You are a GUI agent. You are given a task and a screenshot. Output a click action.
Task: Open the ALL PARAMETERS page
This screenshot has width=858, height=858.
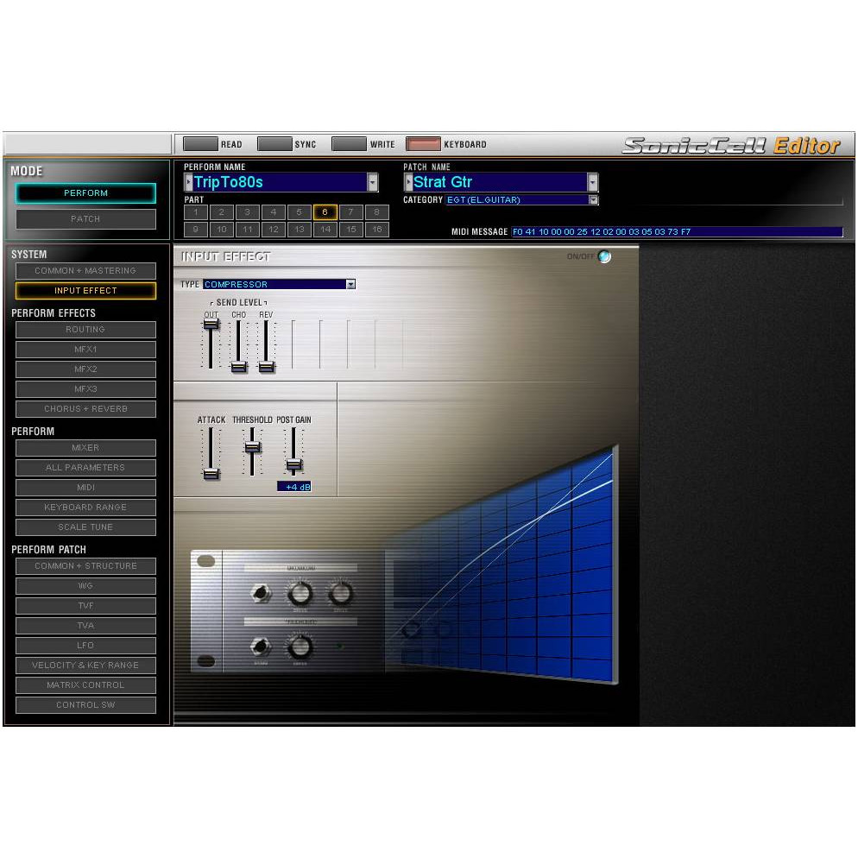click(x=86, y=468)
